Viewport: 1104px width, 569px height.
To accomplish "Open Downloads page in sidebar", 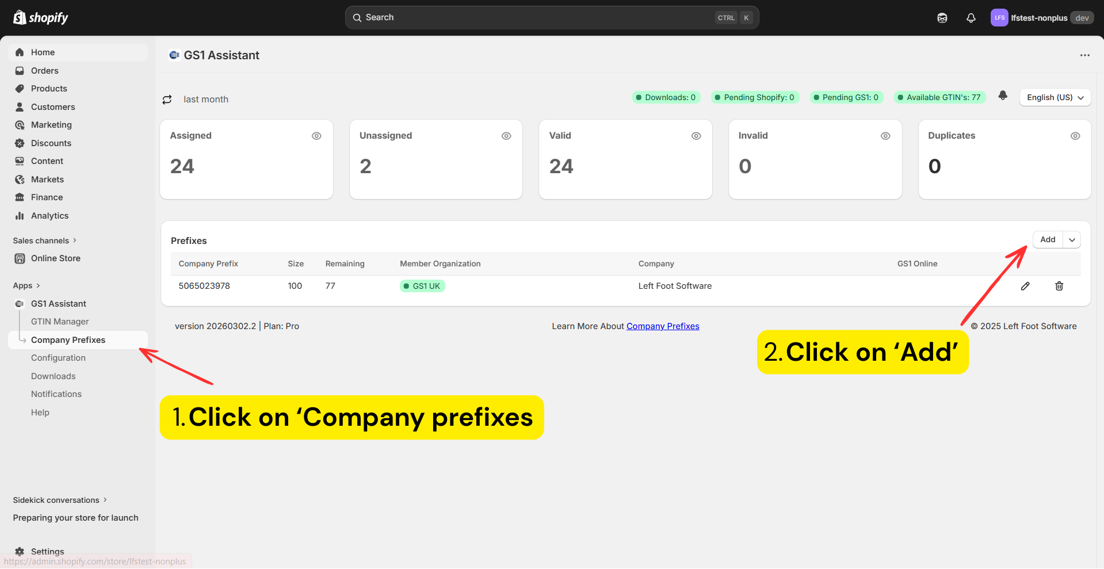I will [x=54, y=376].
